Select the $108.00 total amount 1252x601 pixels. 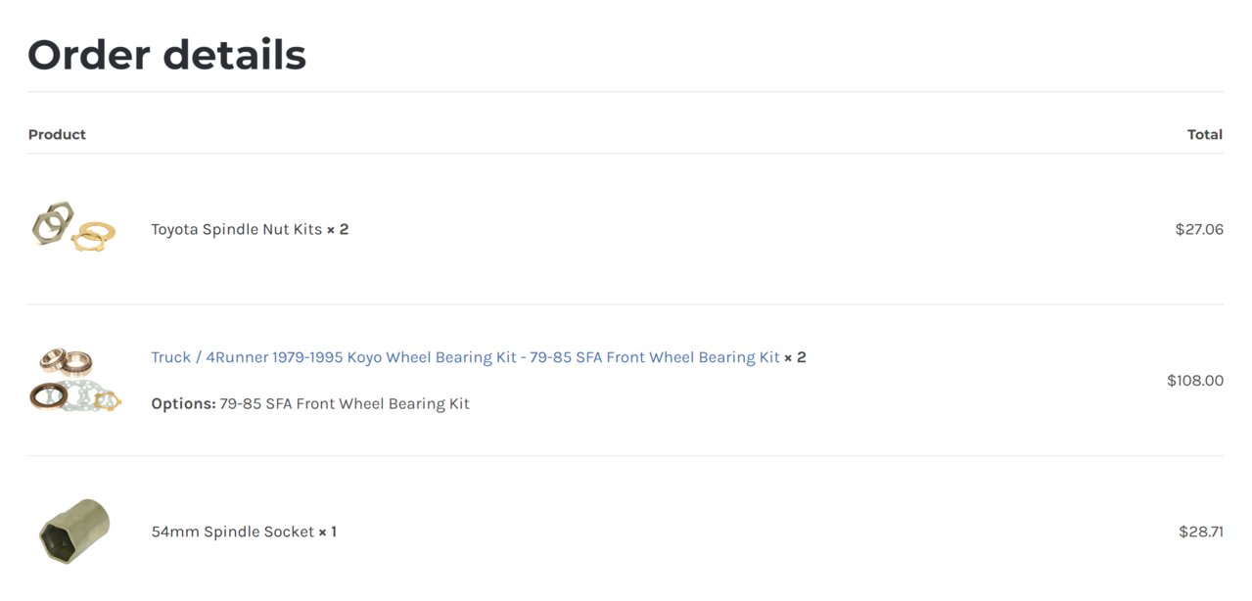tap(1194, 380)
